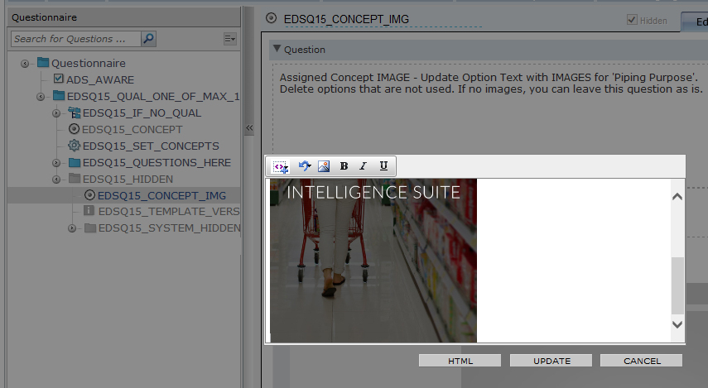This screenshot has height=388, width=708.
Task: Collapse the Question section
Action: (x=277, y=49)
